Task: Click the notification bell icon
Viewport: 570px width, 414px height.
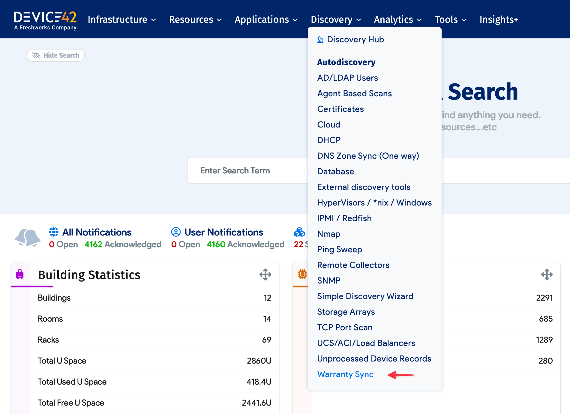Action: tap(28, 238)
